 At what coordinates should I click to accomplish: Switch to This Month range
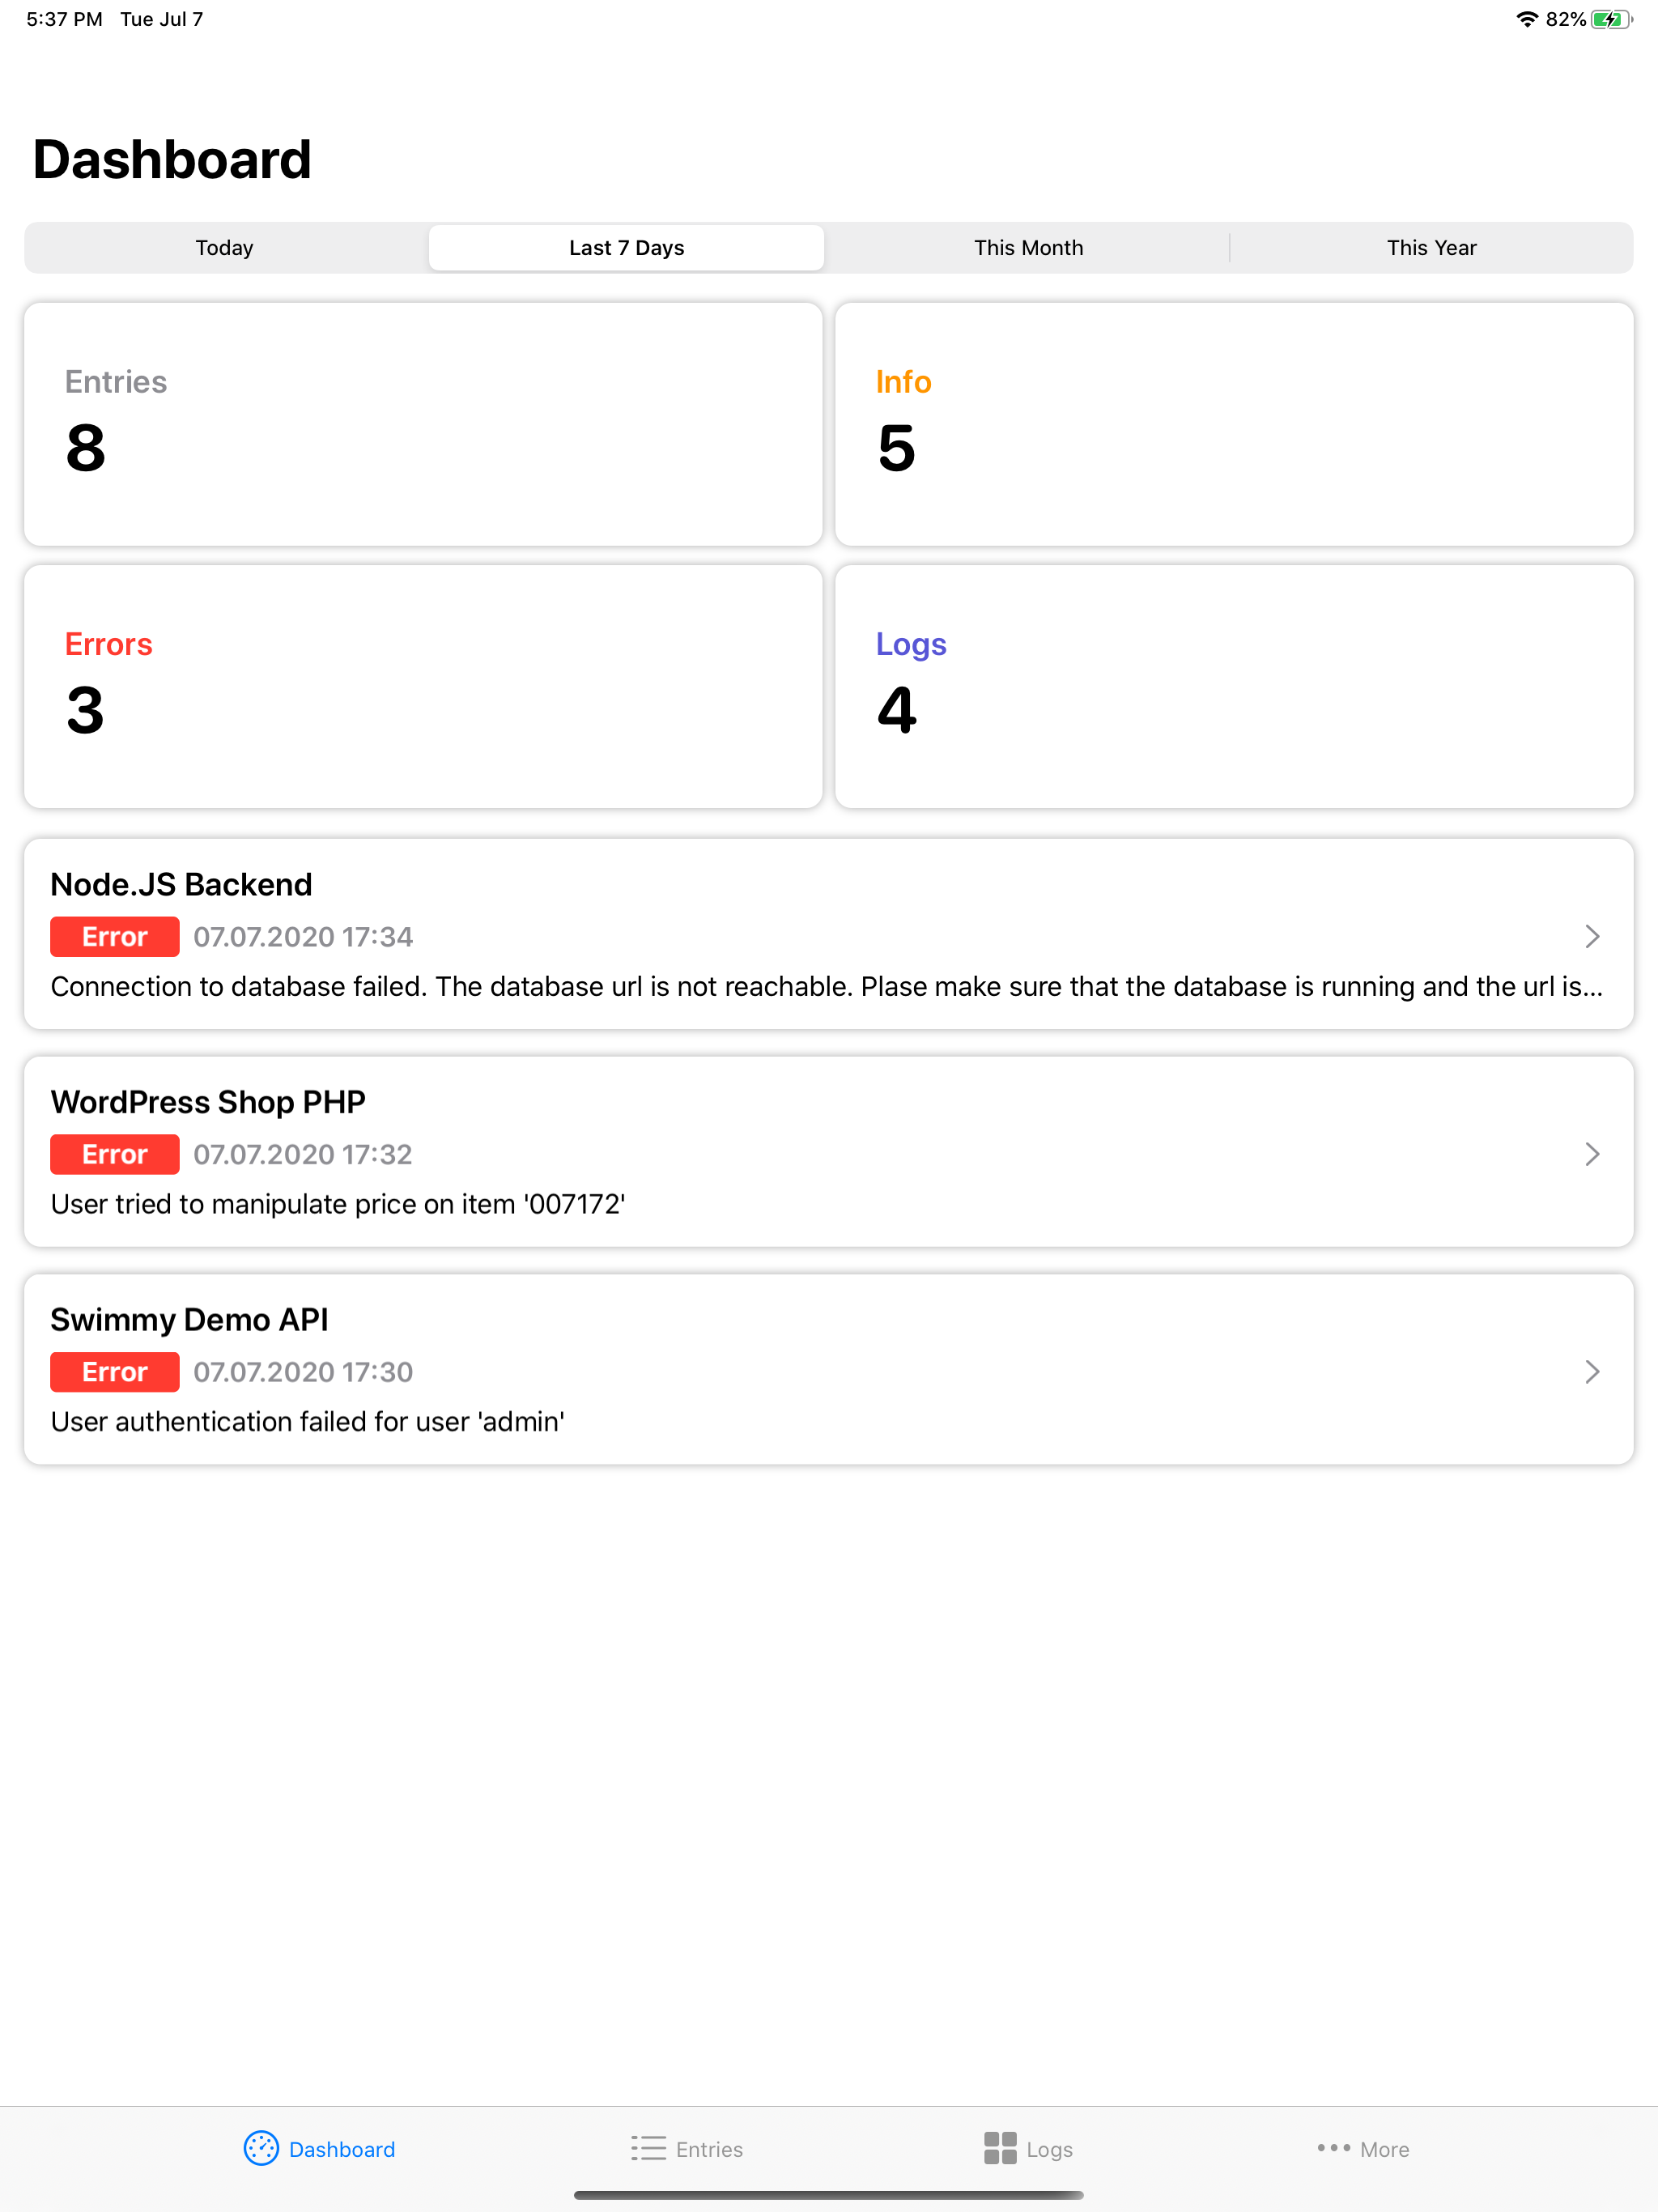coord(1029,248)
